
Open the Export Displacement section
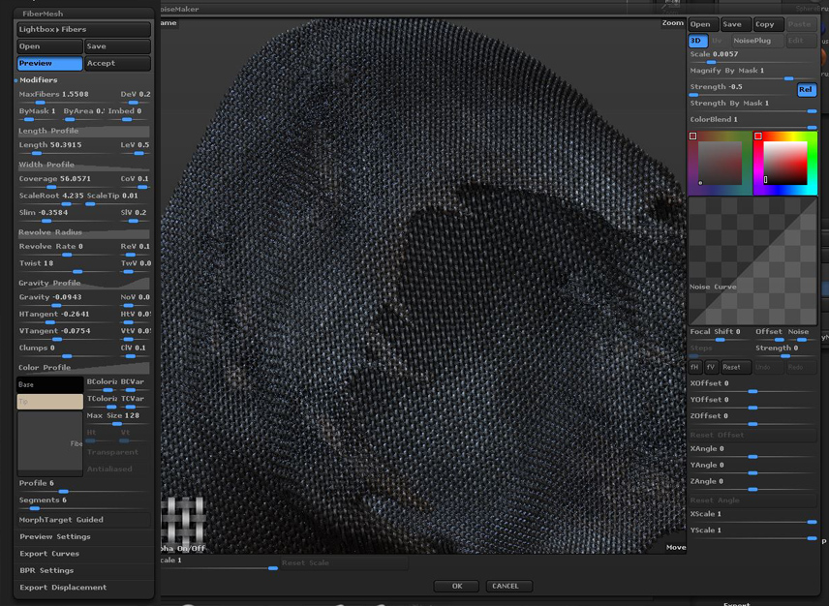point(63,588)
